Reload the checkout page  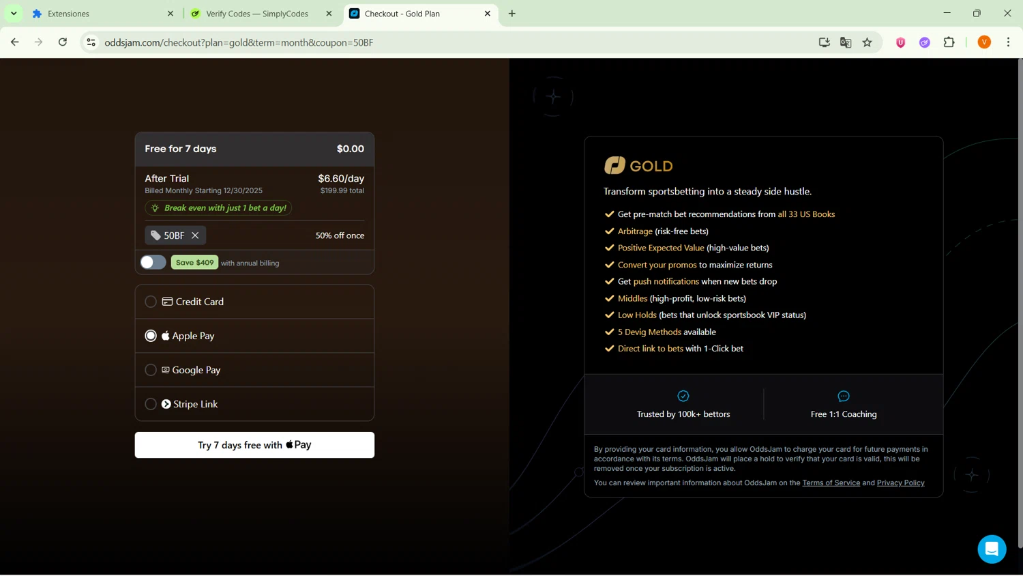tap(63, 42)
